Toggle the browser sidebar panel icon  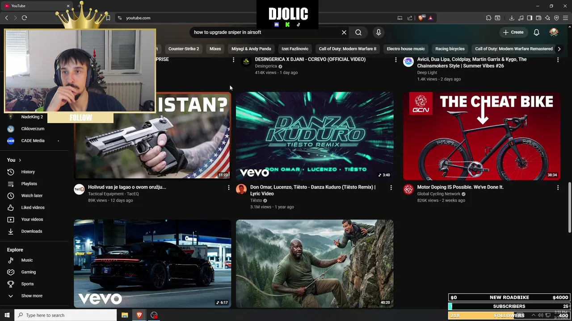click(530, 18)
